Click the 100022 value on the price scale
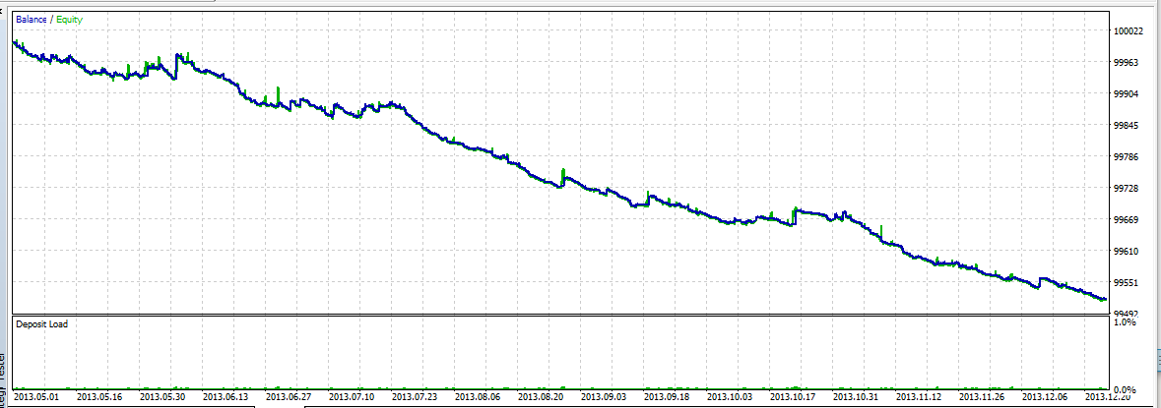 1129,31
